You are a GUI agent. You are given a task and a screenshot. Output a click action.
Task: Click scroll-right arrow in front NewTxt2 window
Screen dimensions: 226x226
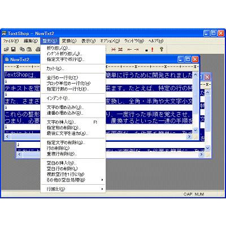click(x=189, y=137)
